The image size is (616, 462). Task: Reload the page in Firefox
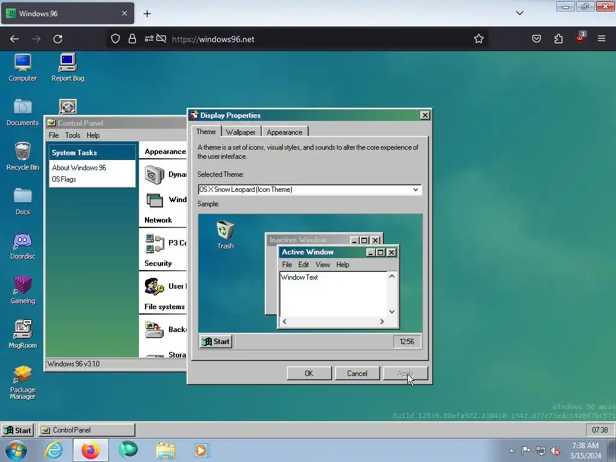click(x=58, y=39)
